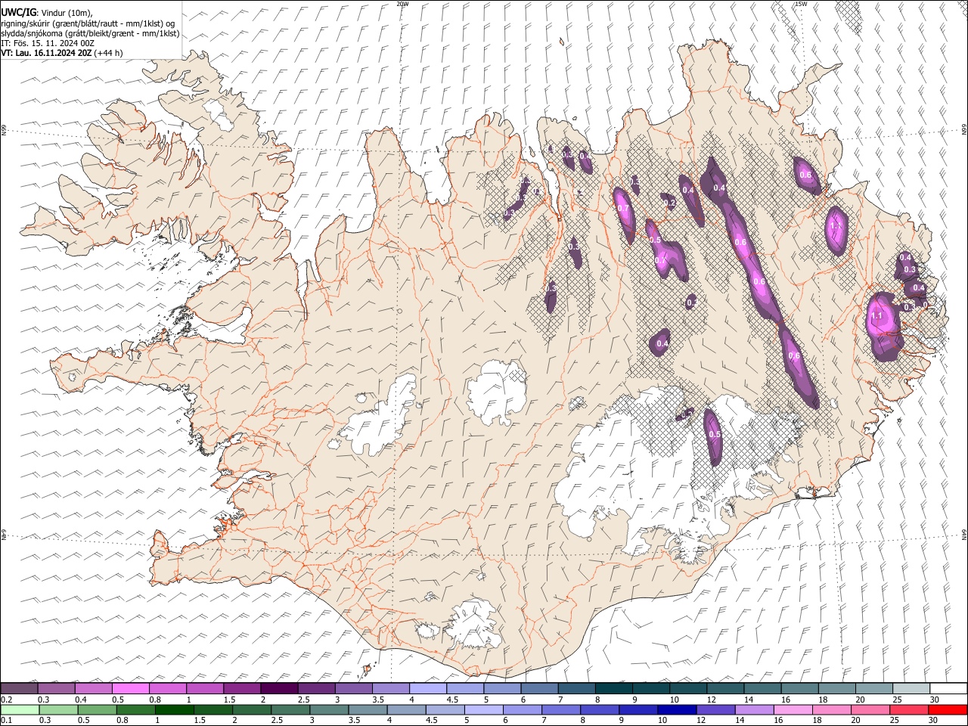Select snow legend swatch between 0.2 and 0.3
This screenshot has width=968, height=726.
pyautogui.click(x=19, y=689)
